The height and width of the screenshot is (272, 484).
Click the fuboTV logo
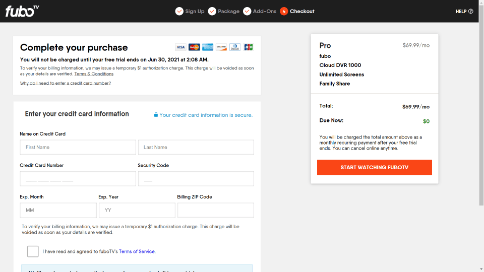(x=22, y=11)
